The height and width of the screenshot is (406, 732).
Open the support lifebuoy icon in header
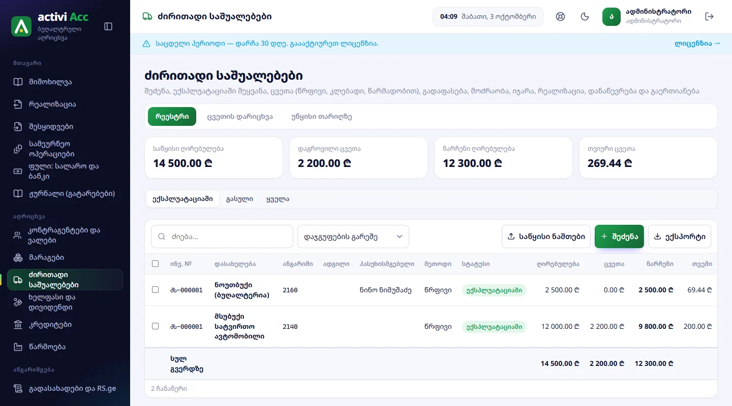click(x=561, y=16)
